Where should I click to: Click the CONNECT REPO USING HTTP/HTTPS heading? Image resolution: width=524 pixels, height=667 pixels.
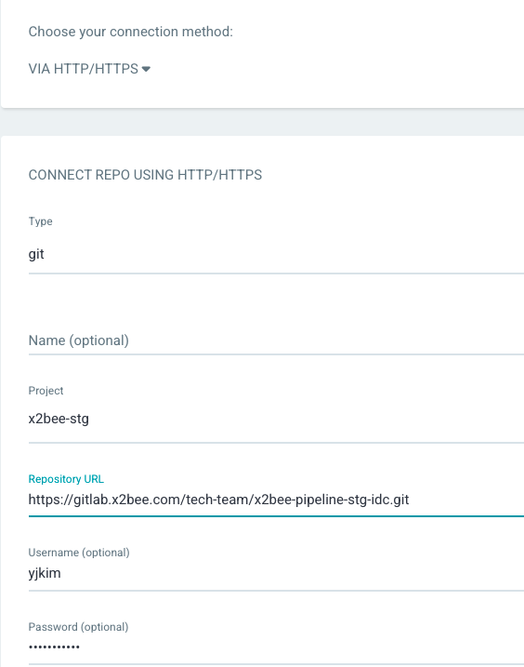point(145,175)
